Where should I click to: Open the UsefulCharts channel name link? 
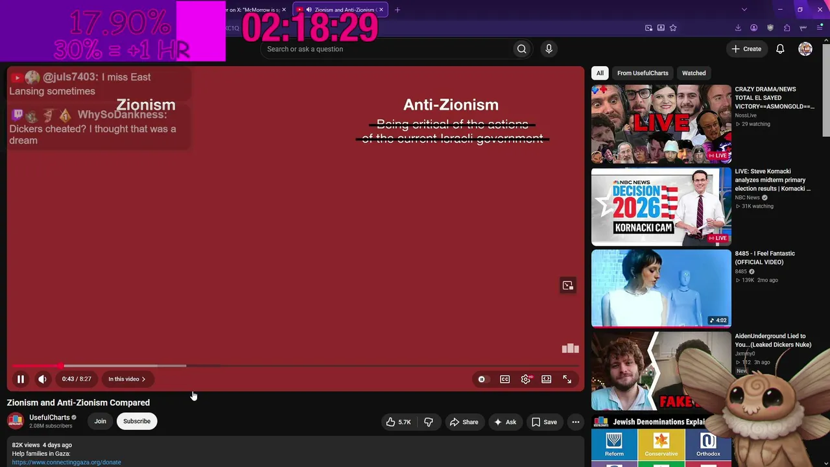[49, 417]
